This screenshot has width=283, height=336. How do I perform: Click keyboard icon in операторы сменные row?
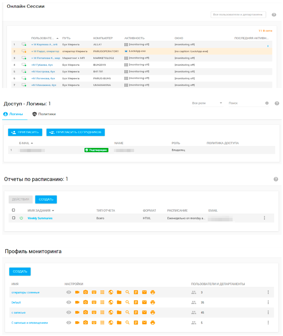(94, 292)
